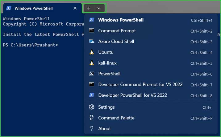Screen dimensions: 221x137
Task: Open Developer Command Prompt for VS 2022
Action: [151, 84]
